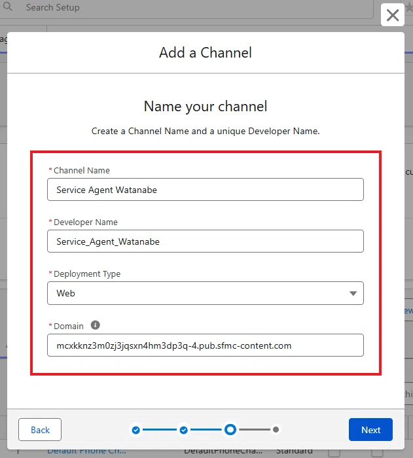
Task: Select the current third progress step
Action: click(230, 430)
